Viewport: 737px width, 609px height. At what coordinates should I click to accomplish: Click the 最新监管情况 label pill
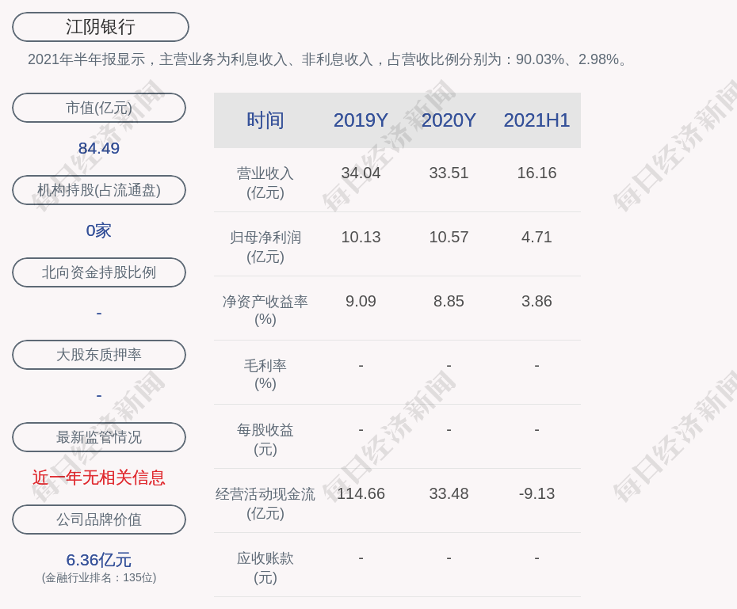(x=99, y=437)
